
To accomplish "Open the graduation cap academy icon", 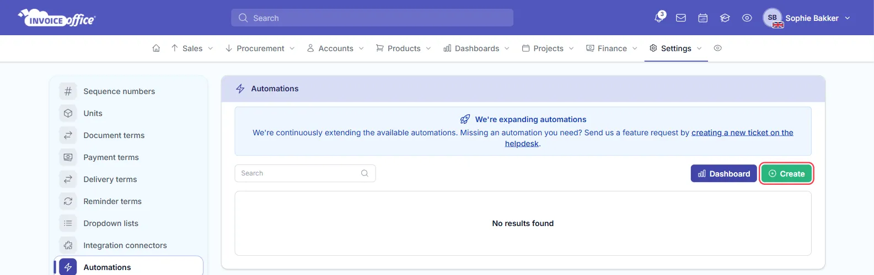I will click(x=725, y=18).
